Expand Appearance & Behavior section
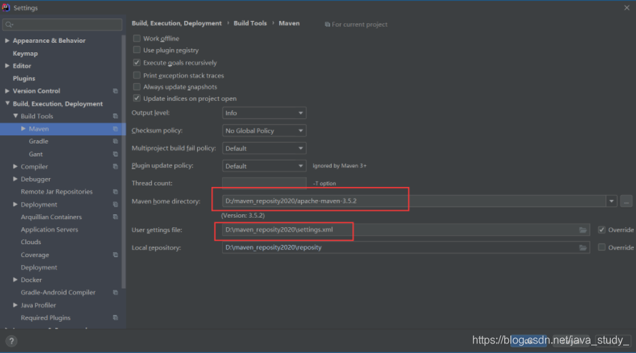Viewport: 636px width, 353px height. (x=7, y=41)
